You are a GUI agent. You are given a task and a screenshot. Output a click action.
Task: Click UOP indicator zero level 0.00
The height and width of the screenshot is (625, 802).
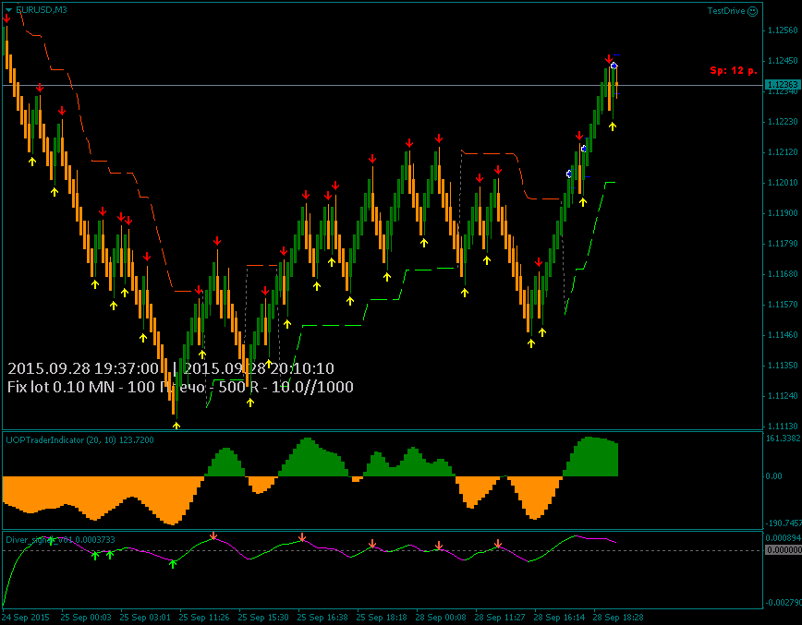[774, 476]
